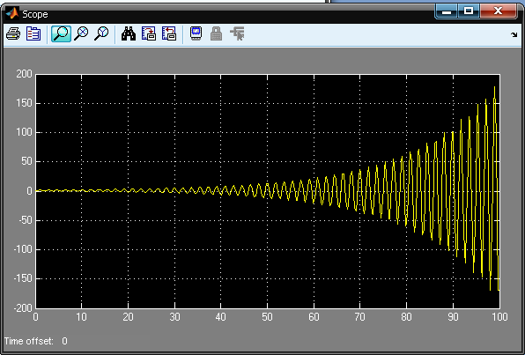Toggle floating scope mode

196,33
